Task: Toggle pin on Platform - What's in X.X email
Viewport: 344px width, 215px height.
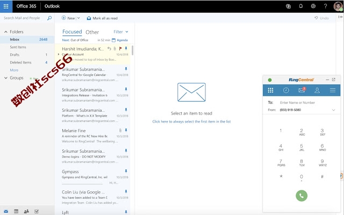Action: click(126, 110)
